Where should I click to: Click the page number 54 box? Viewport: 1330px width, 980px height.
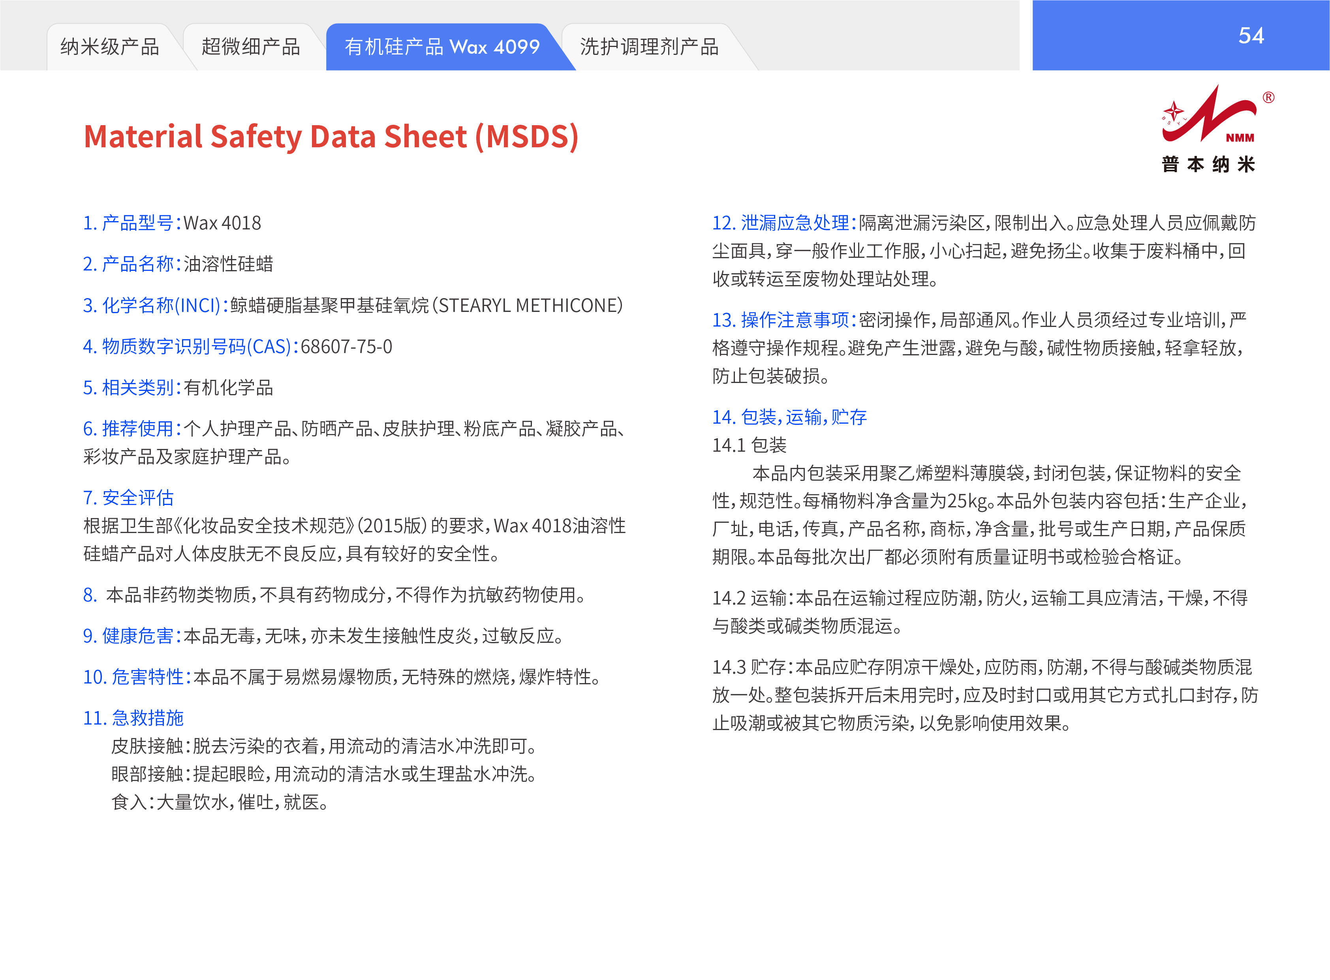point(1251,36)
